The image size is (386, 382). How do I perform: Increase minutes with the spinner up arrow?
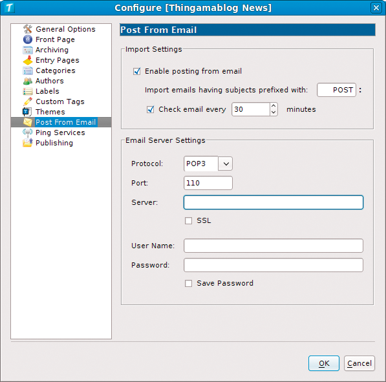point(273,106)
